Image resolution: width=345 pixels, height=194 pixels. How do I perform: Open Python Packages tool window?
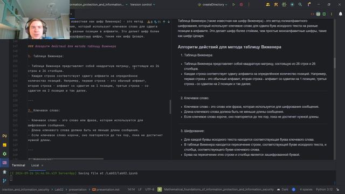4,136
